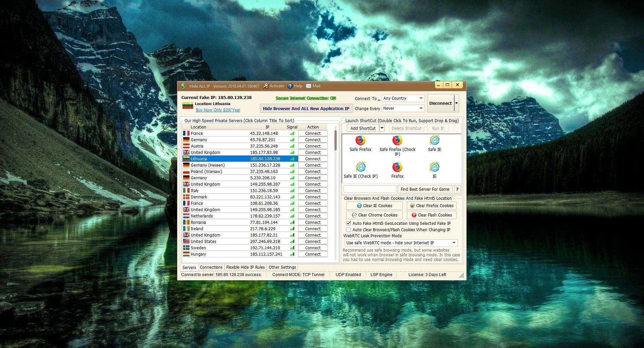Expand the Add ShortCut arrow dropdown
This screenshot has width=644, height=348.
[382, 128]
